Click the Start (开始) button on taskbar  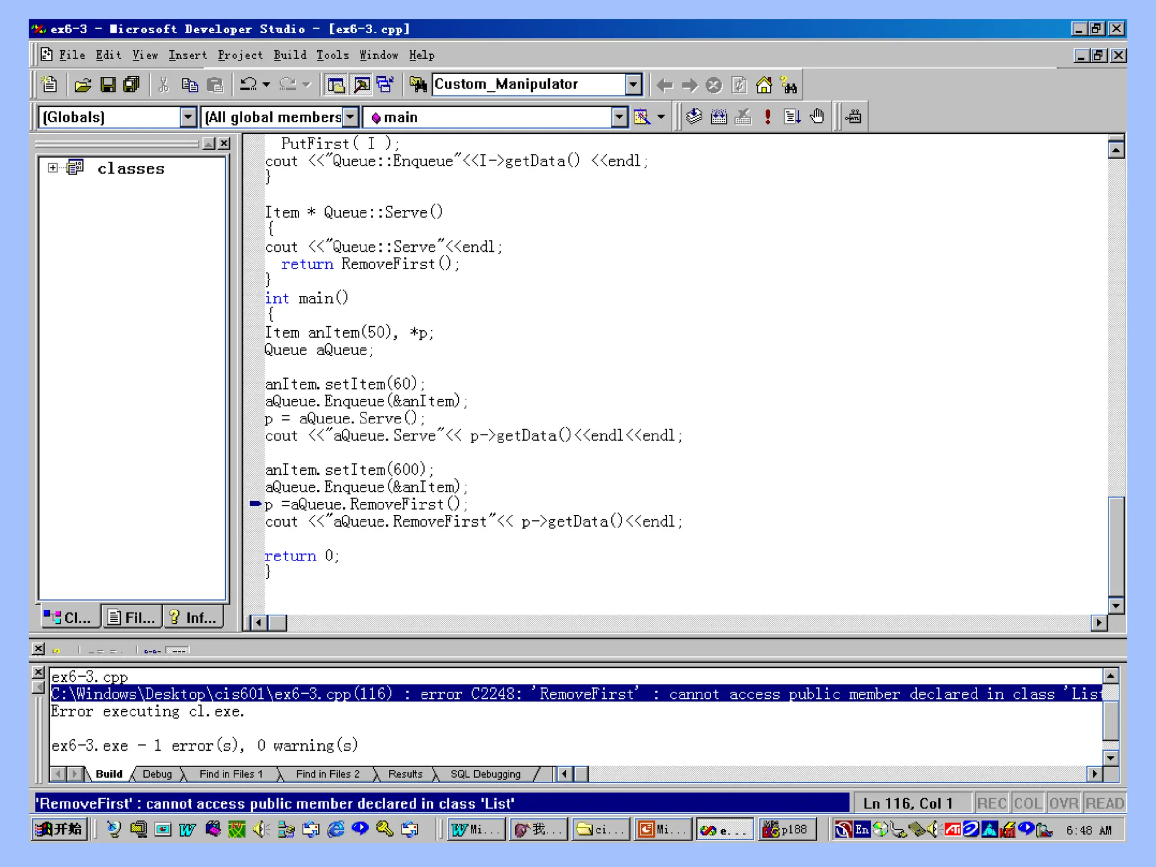59,829
